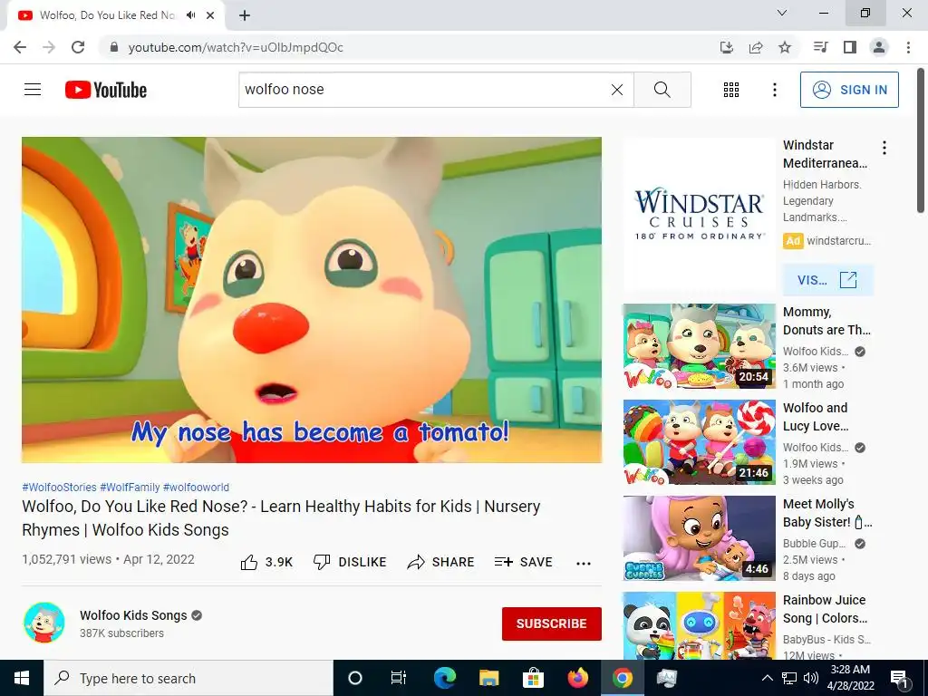This screenshot has height=696, width=928.
Task: Mute tab via speaker icon on tab
Action: point(190,15)
